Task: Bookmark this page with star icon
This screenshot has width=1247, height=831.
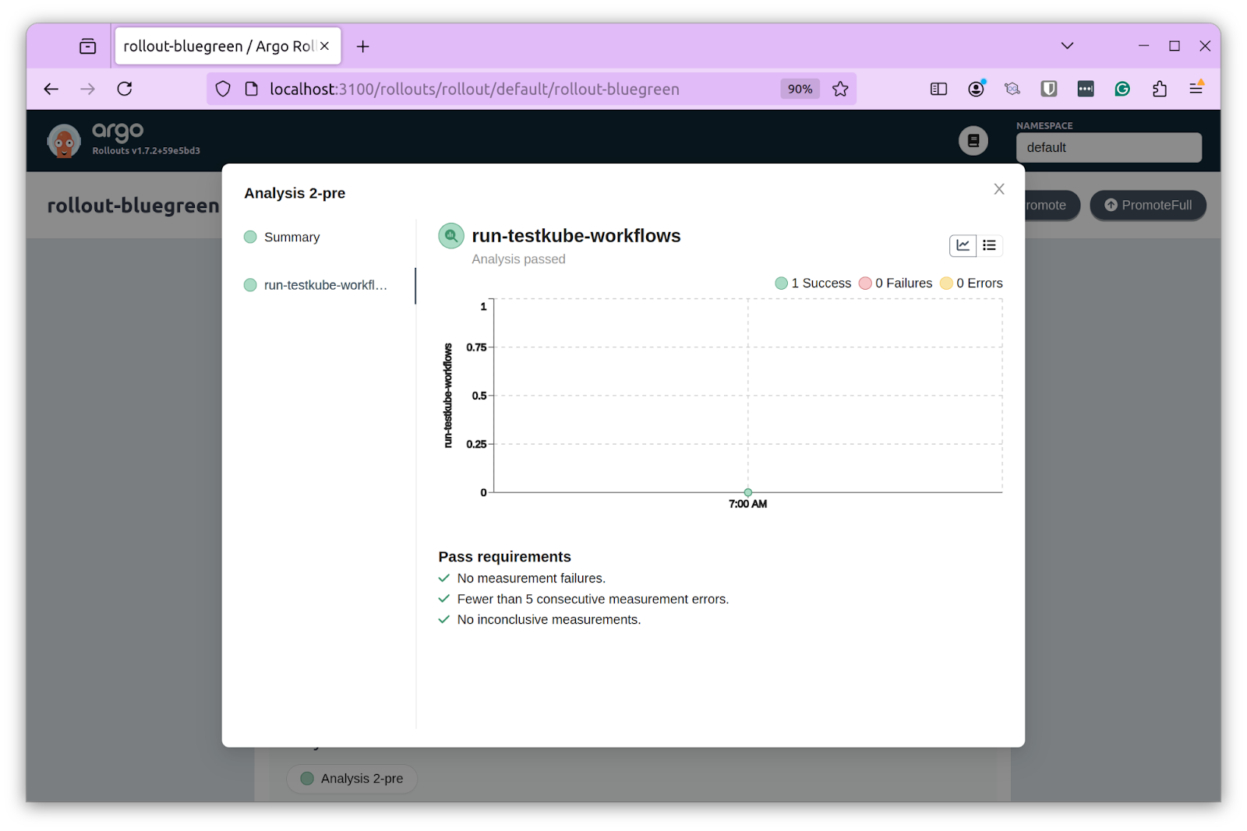Action: coord(840,89)
